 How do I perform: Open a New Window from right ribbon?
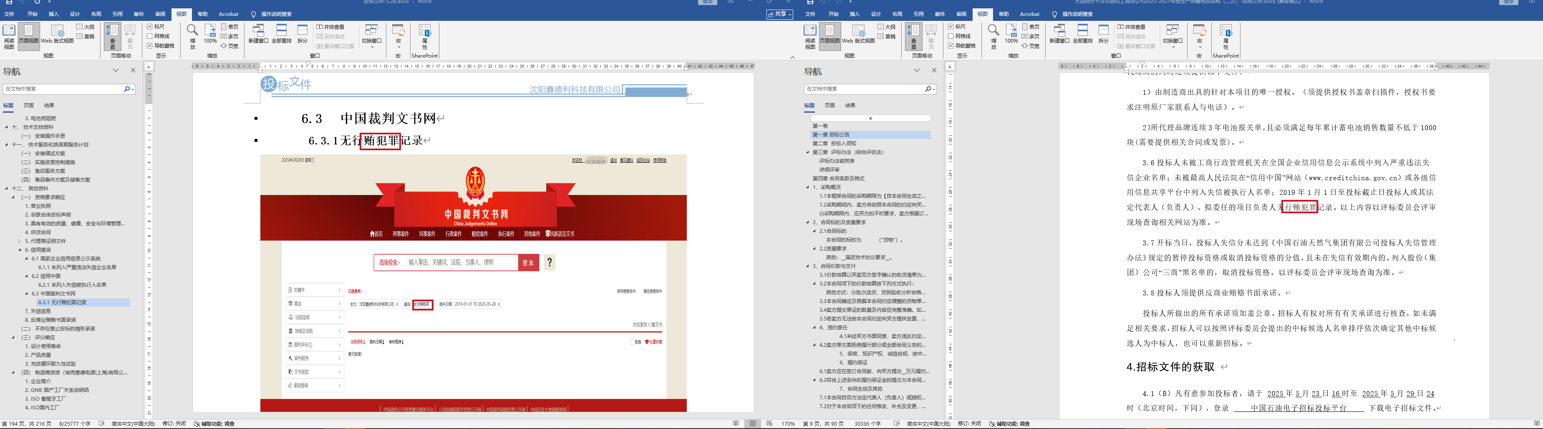1059,34
